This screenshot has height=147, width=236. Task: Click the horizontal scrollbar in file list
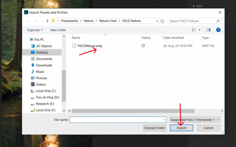click(133, 111)
